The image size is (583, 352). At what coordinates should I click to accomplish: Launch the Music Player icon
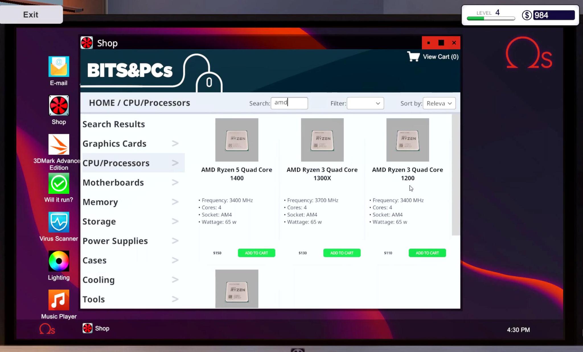coord(59,300)
